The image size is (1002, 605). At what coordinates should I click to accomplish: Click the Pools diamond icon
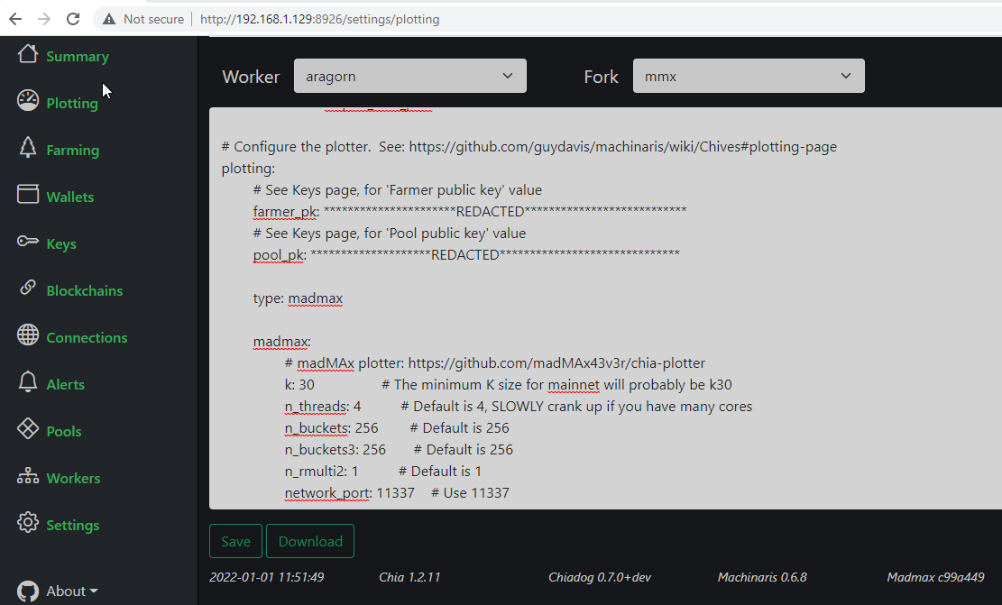click(27, 428)
